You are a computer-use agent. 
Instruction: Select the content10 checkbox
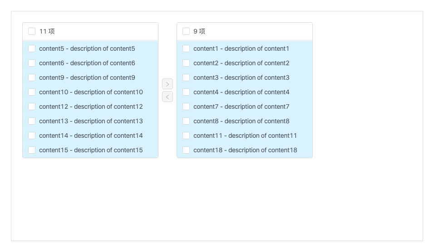[x=32, y=92]
